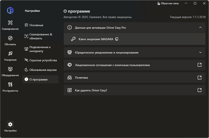Open the hamburger menu in title bar
Screen dimensions: 209x138
[186, 4]
